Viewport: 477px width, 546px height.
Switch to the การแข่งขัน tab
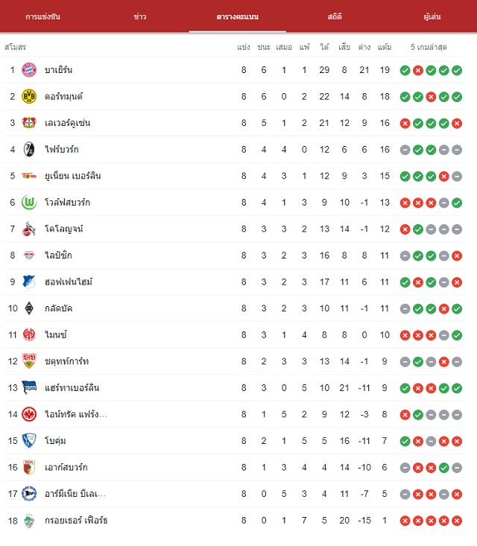[43, 16]
